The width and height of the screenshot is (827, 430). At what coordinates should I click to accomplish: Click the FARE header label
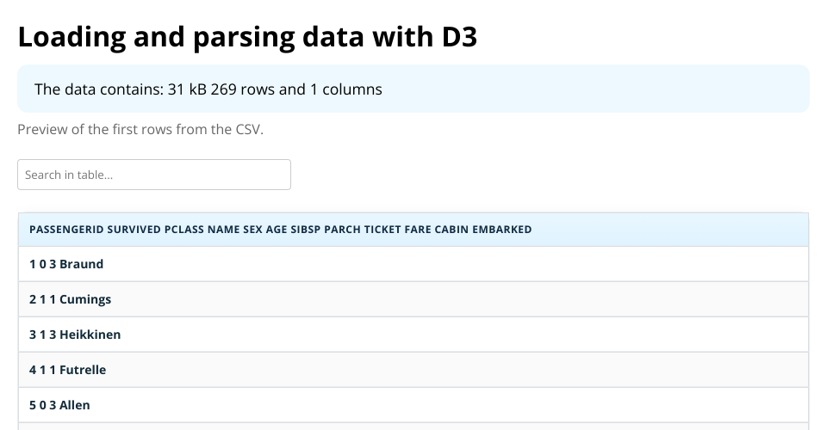[418, 230]
